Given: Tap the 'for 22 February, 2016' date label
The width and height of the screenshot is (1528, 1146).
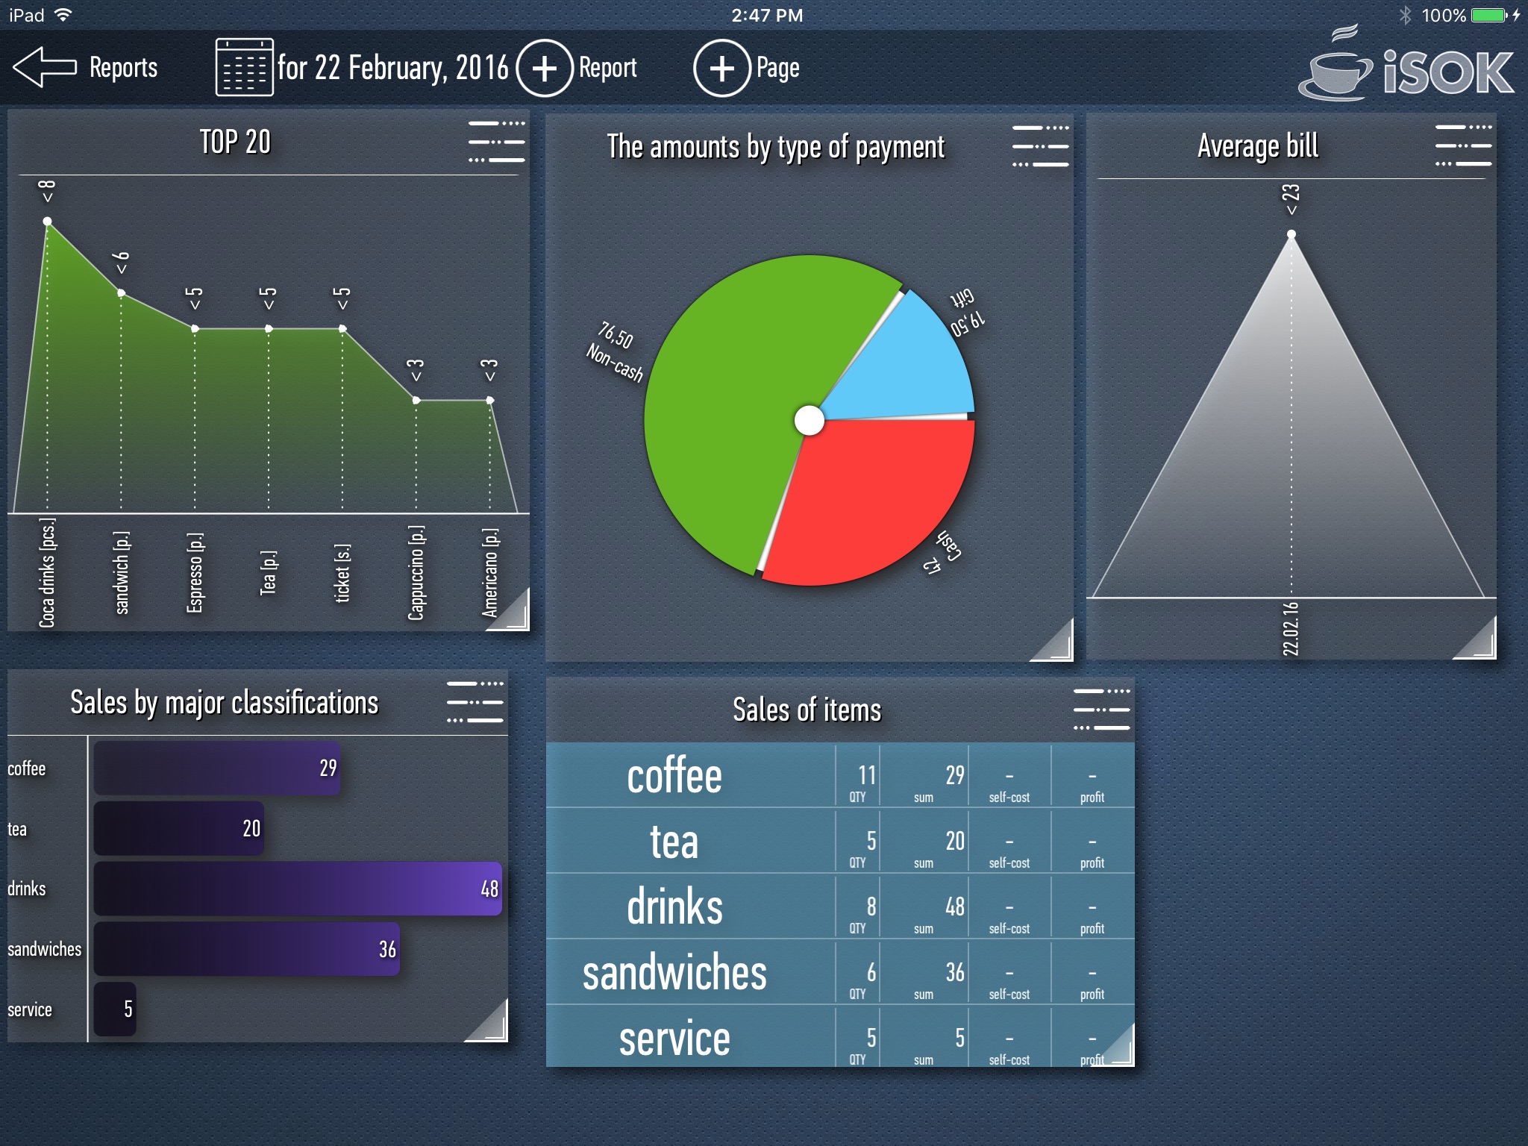Looking at the screenshot, I should coord(393,68).
